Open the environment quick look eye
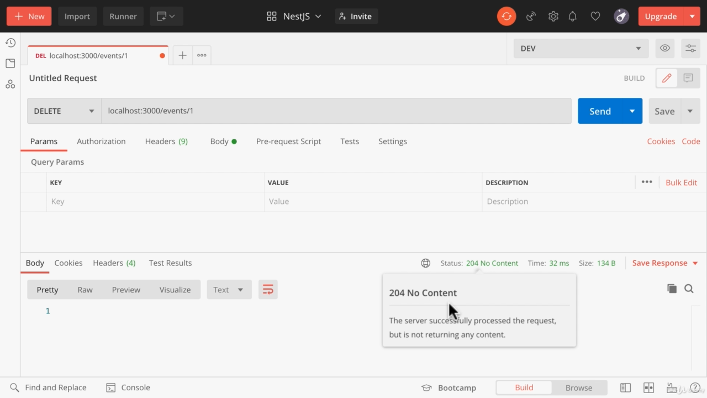The image size is (707, 398). (x=665, y=48)
